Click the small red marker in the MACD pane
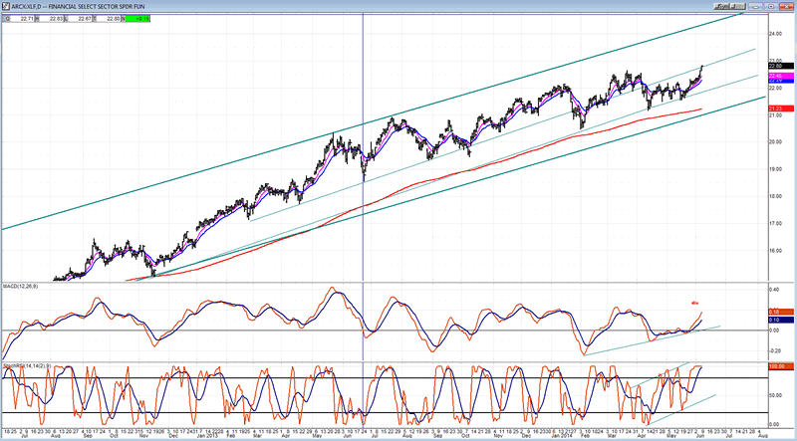The width and height of the screenshot is (797, 441). pos(694,301)
